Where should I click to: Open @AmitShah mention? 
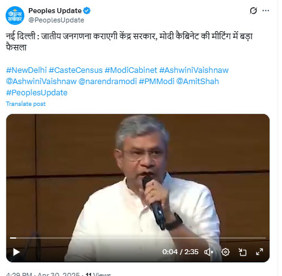tap(198, 82)
